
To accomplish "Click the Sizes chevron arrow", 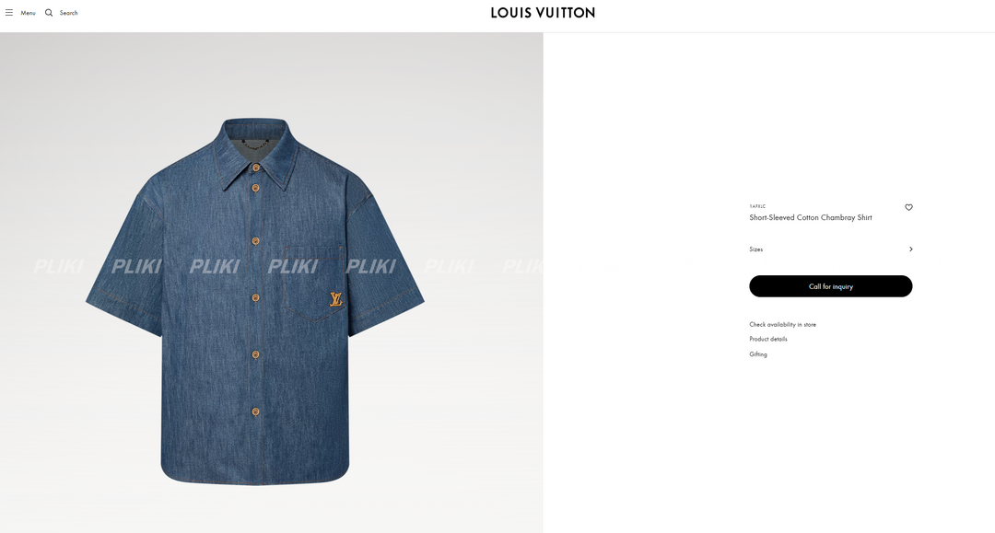I will point(910,249).
